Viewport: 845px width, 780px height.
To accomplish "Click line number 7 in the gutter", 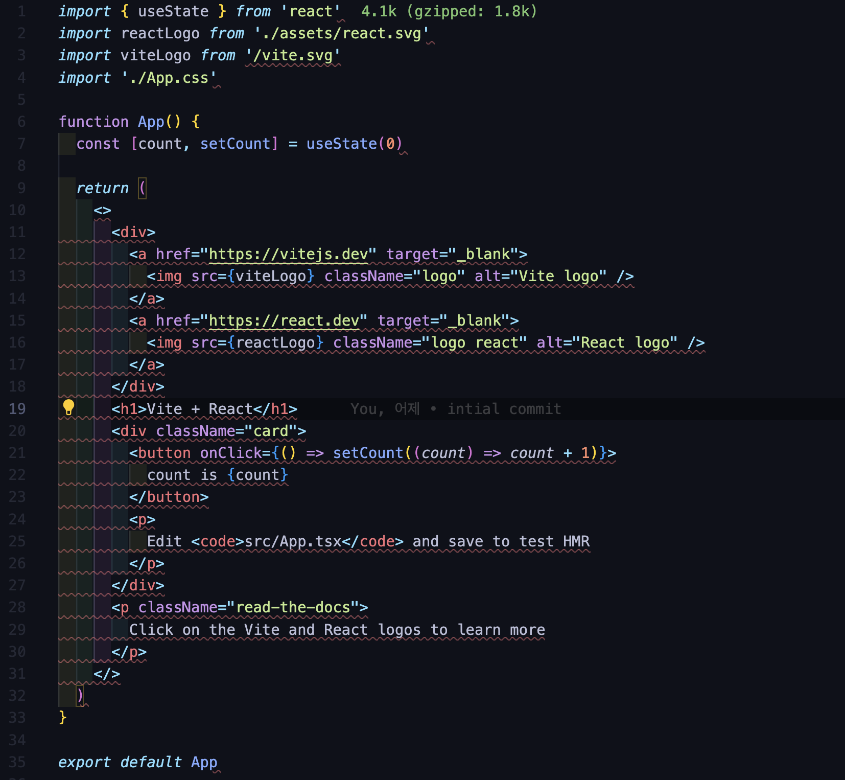I will point(21,144).
